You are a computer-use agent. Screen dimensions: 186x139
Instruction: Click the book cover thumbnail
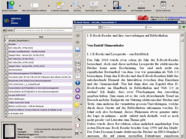10,131
